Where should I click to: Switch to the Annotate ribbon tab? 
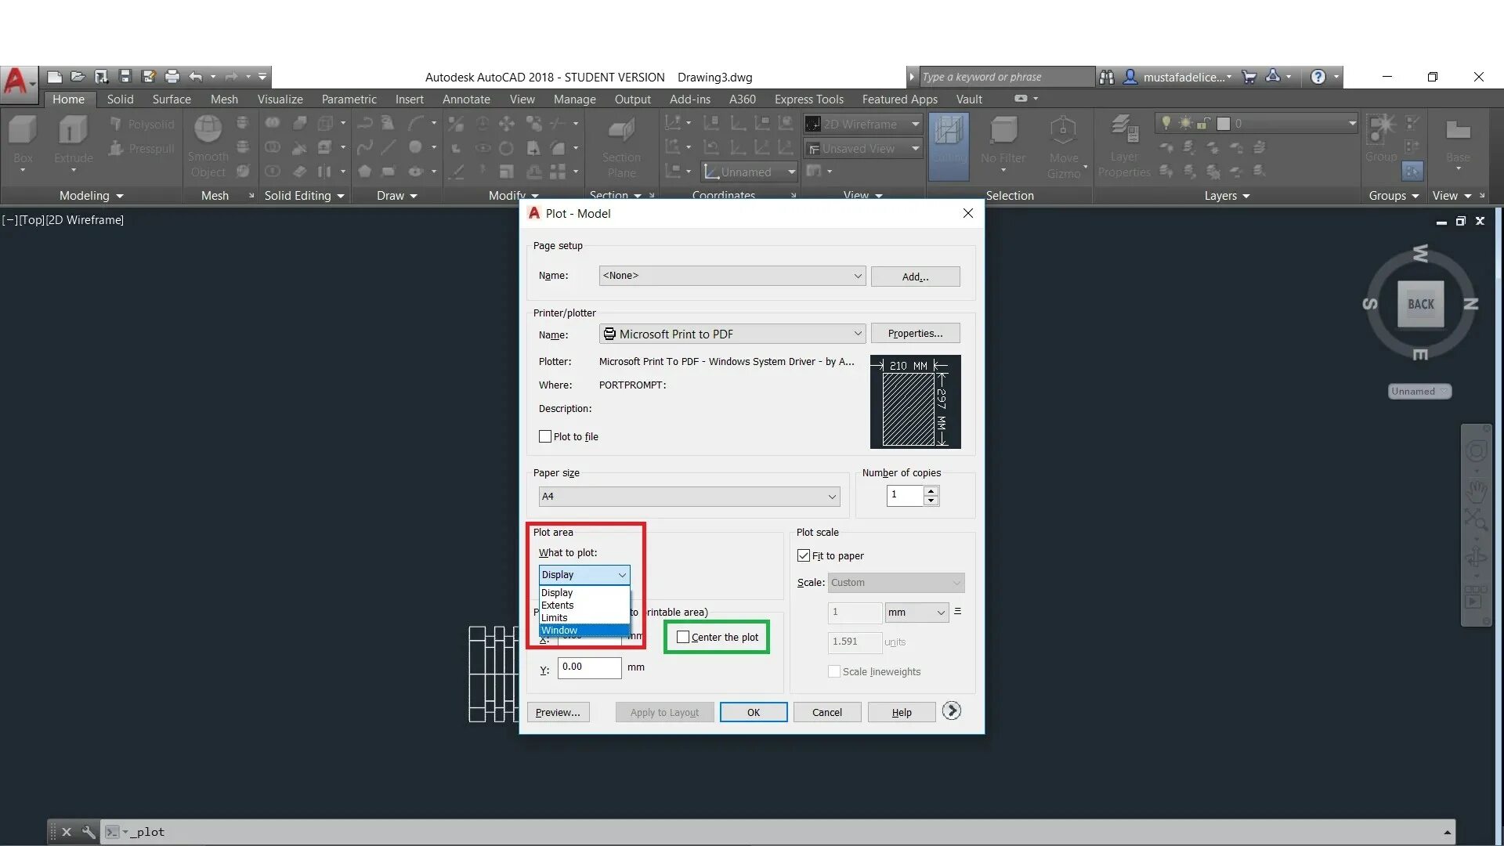pos(466,99)
